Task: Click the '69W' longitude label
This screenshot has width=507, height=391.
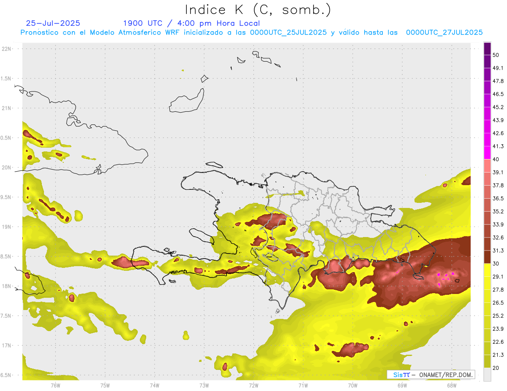Action: coord(402,386)
